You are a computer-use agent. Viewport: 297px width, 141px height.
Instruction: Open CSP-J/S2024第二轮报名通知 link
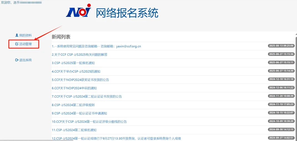pos(74,130)
